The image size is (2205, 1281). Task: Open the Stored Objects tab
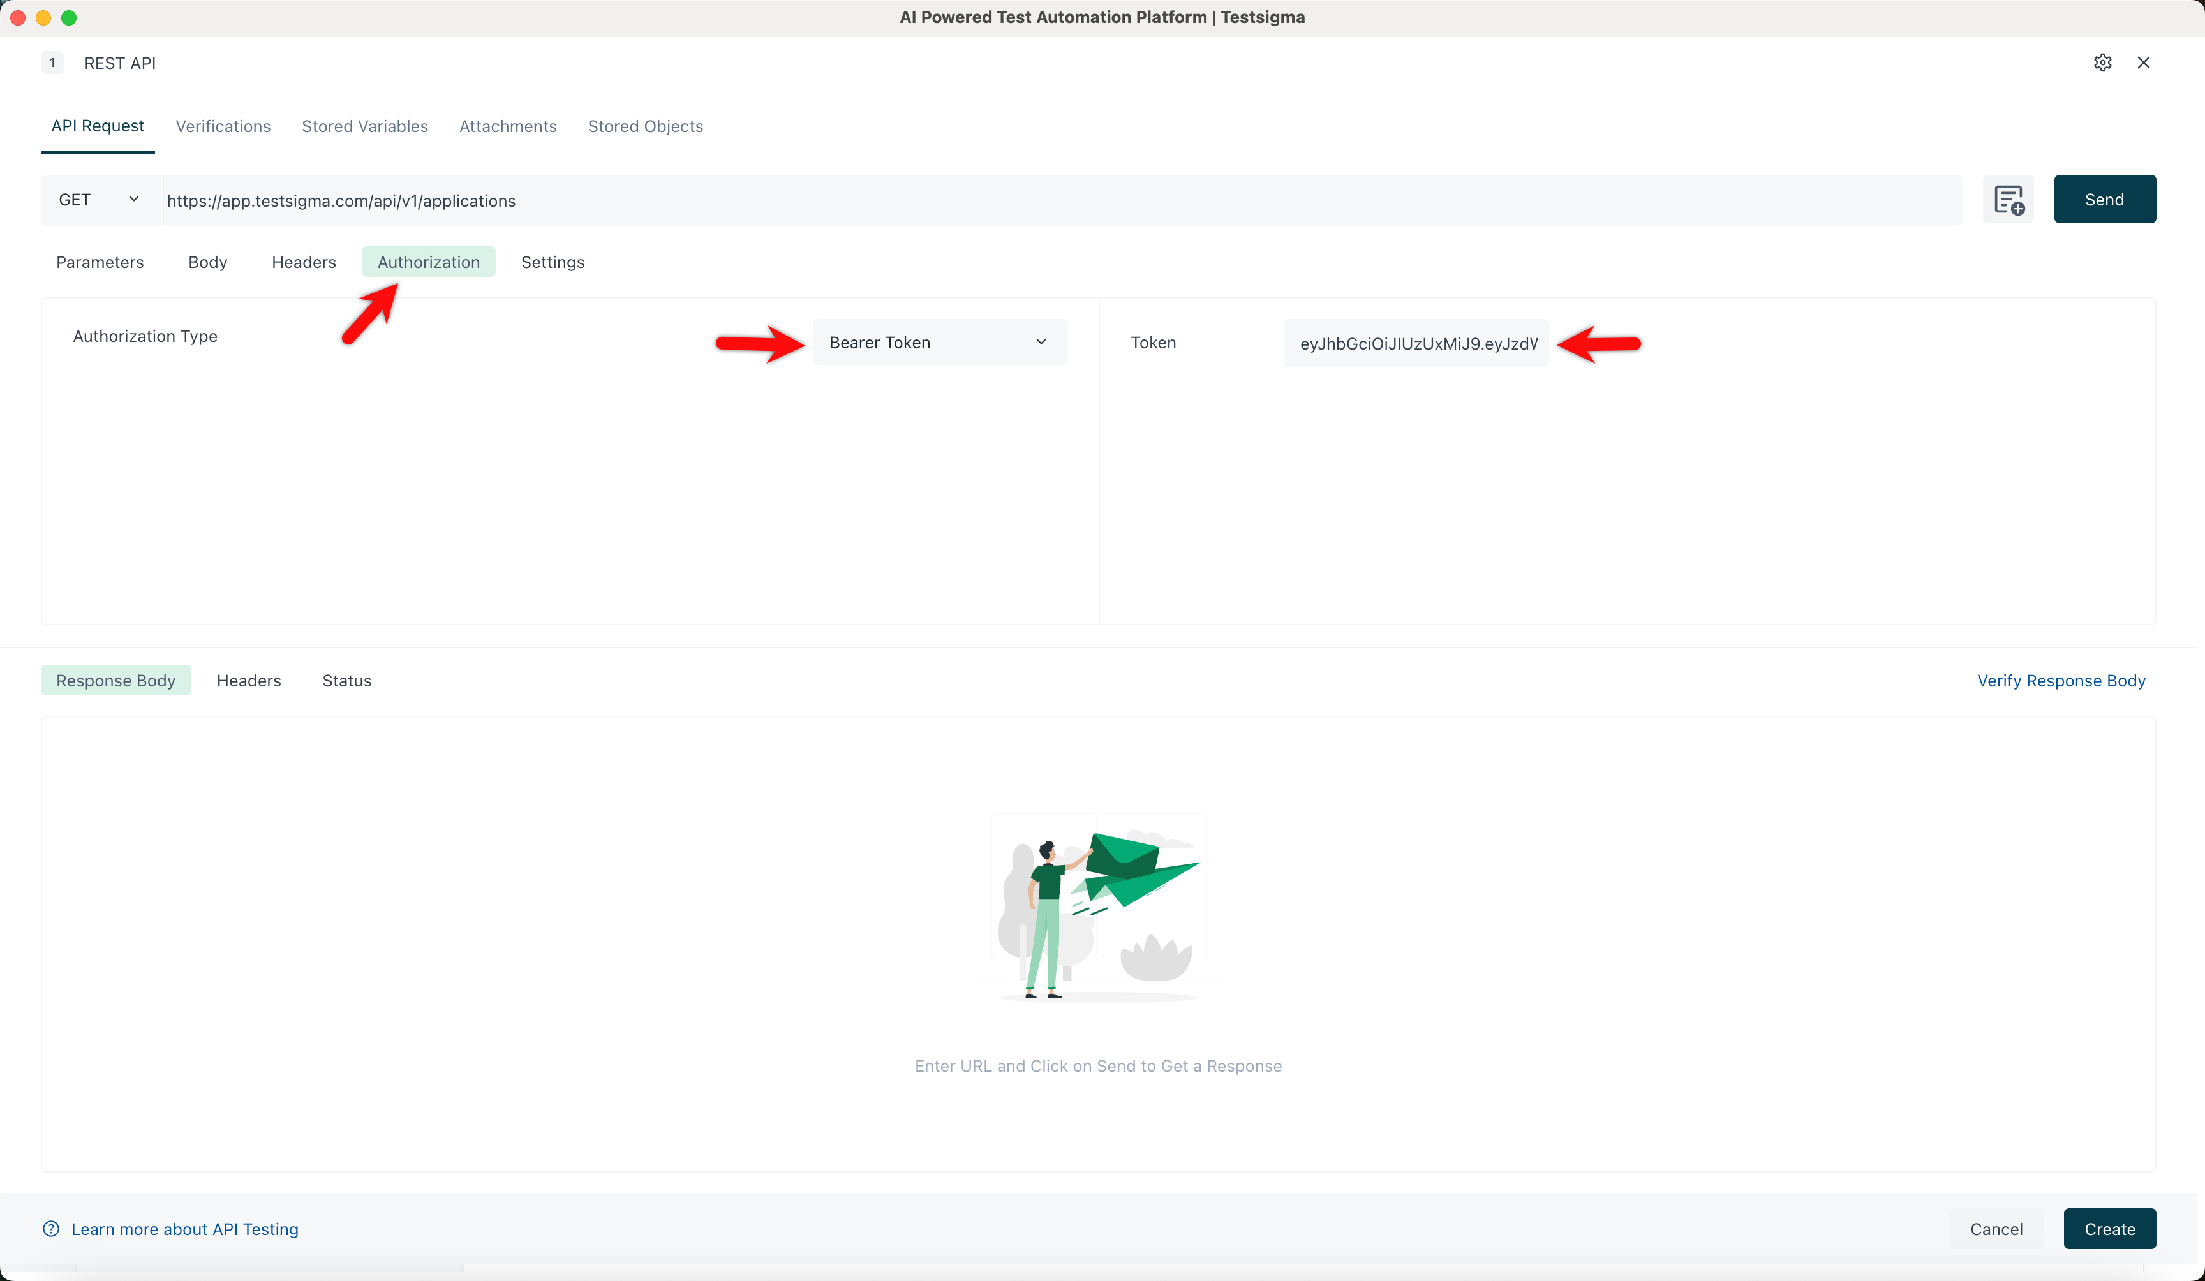(x=646, y=126)
